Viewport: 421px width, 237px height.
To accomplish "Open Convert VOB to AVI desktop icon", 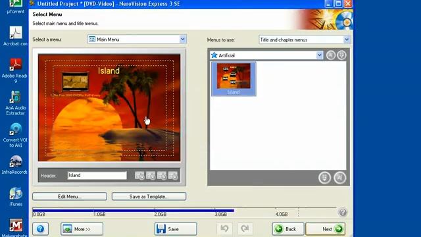I will coord(15,135).
